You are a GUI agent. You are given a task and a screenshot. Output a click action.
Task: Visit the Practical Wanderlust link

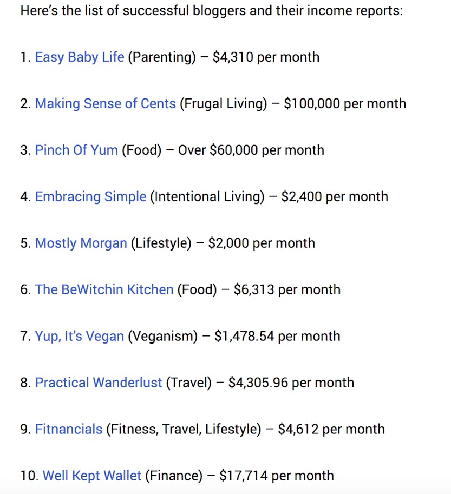point(99,383)
